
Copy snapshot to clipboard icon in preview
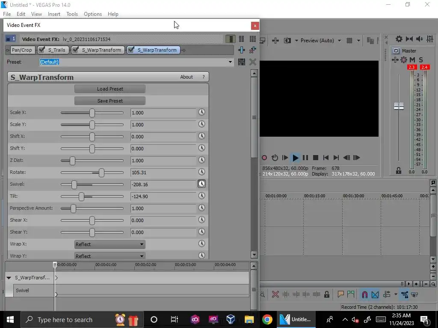370,41
